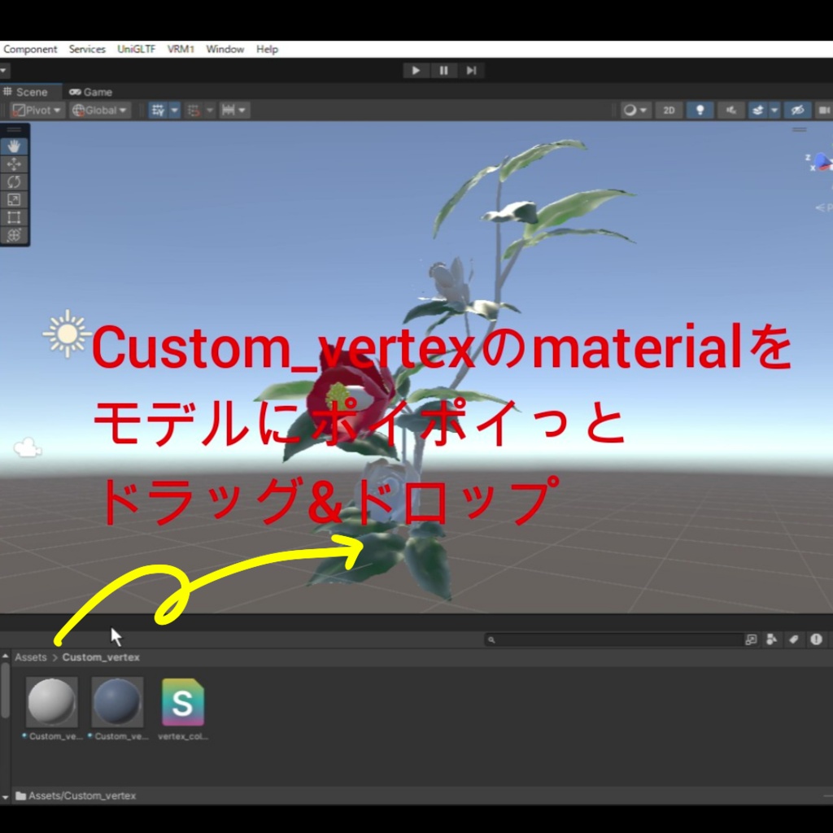The image size is (833, 833).
Task: Click the scroll up arrow in Project panel
Action: [6, 656]
